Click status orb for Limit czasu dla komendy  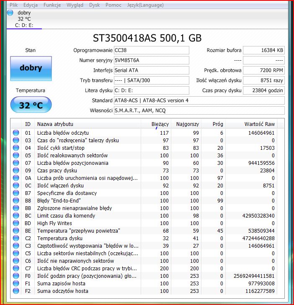pos(16,215)
